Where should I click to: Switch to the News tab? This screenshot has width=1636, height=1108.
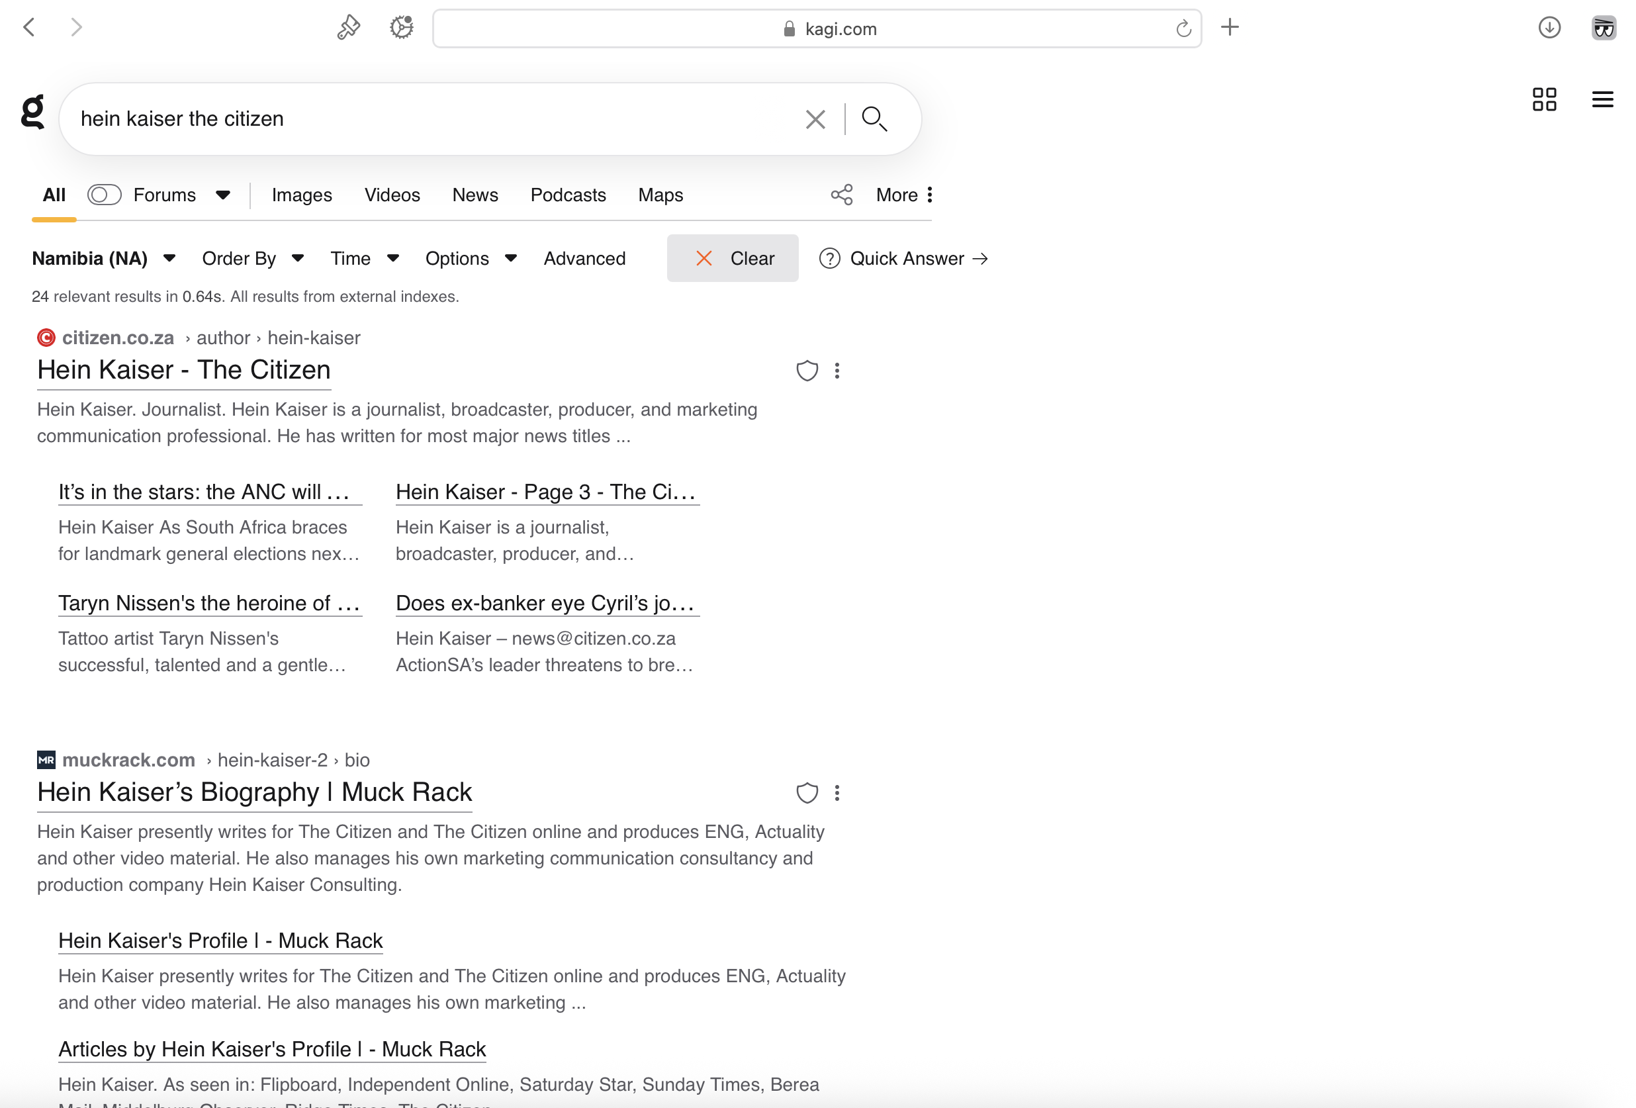(475, 195)
